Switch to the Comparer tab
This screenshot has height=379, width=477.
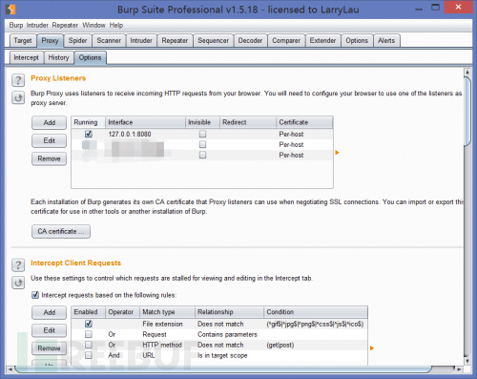(x=286, y=41)
